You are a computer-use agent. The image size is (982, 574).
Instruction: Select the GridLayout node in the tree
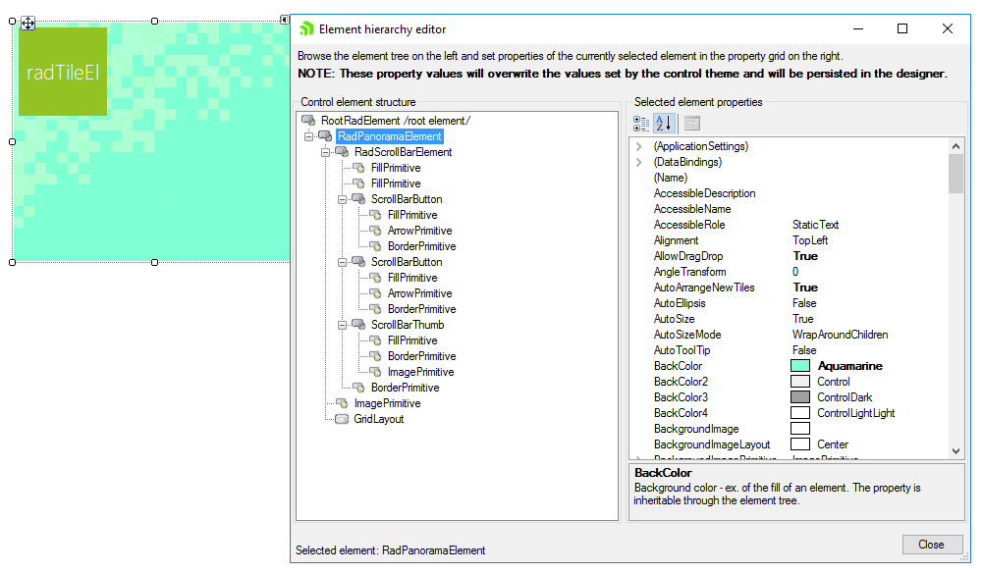pyautogui.click(x=377, y=419)
